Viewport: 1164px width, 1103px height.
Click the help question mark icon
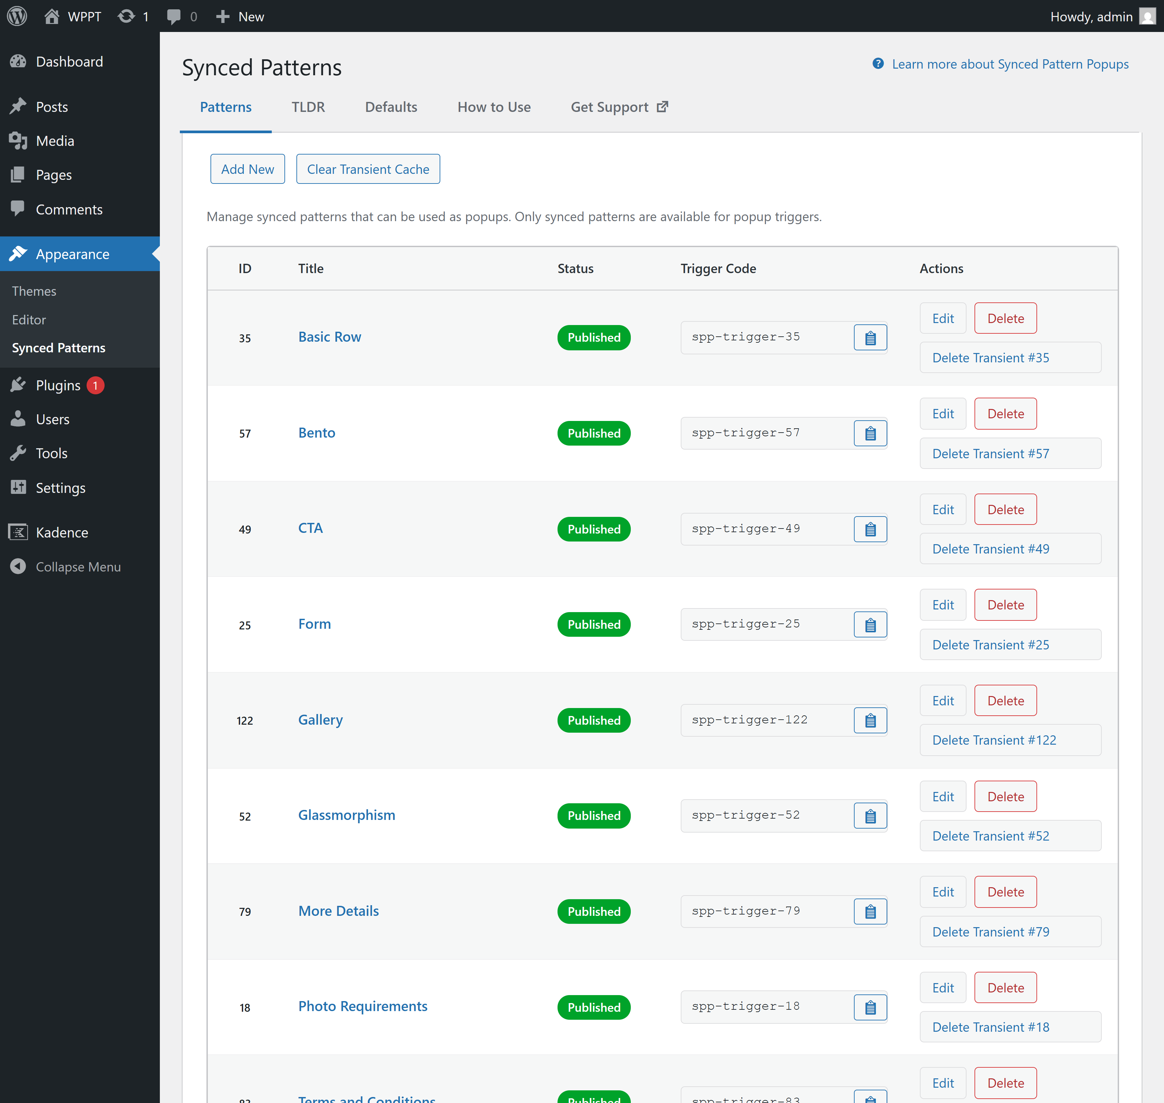tap(878, 64)
